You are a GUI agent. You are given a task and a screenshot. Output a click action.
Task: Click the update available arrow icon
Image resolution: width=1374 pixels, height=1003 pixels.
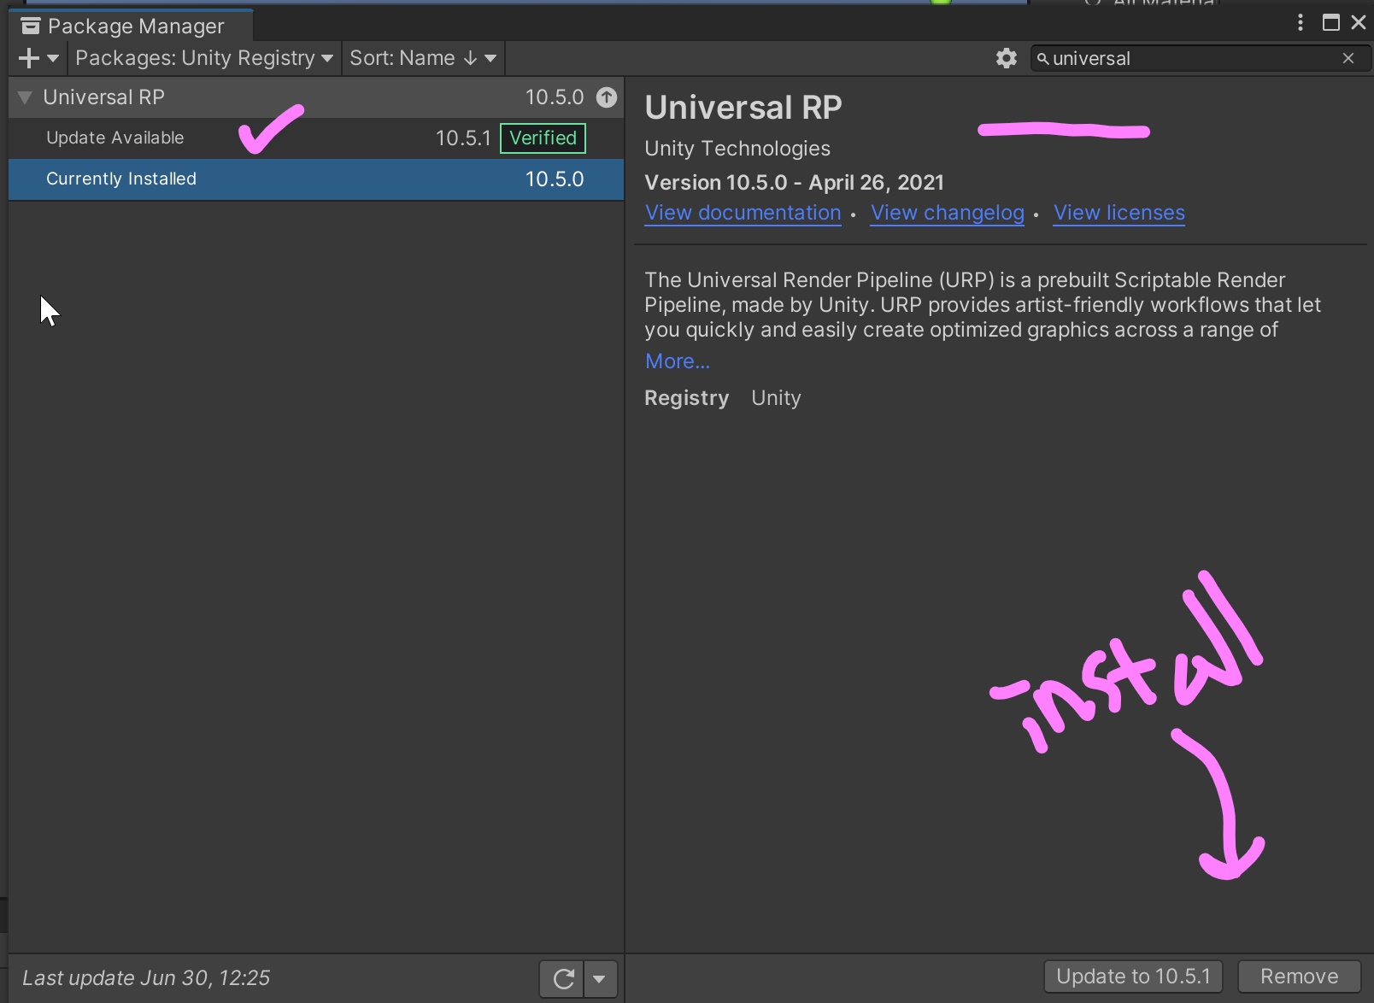607,97
